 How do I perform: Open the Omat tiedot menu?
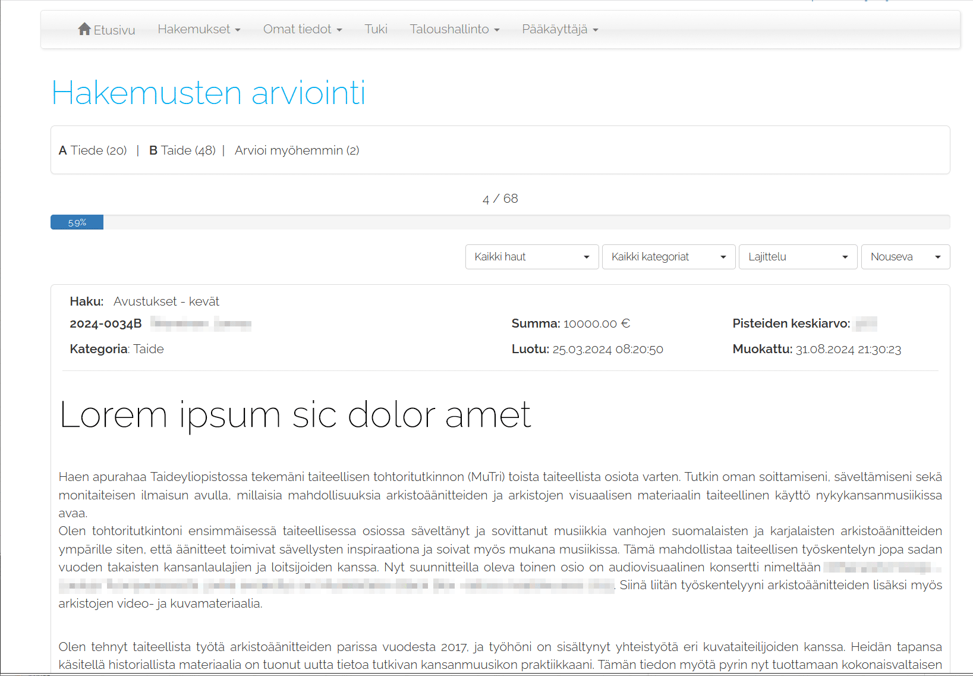point(302,29)
